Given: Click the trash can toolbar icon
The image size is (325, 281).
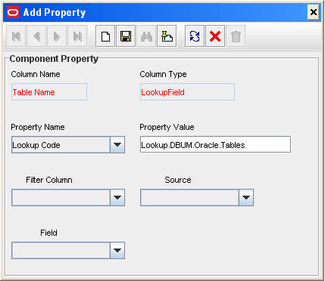Looking at the screenshot, I should pyautogui.click(x=236, y=36).
